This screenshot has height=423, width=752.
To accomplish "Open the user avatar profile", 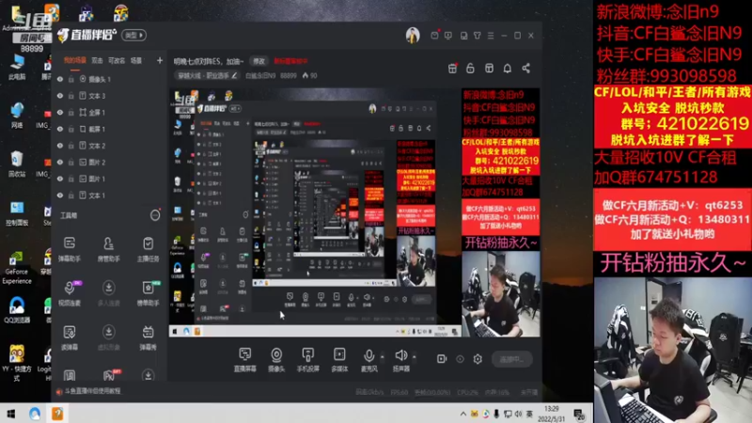I will [413, 36].
